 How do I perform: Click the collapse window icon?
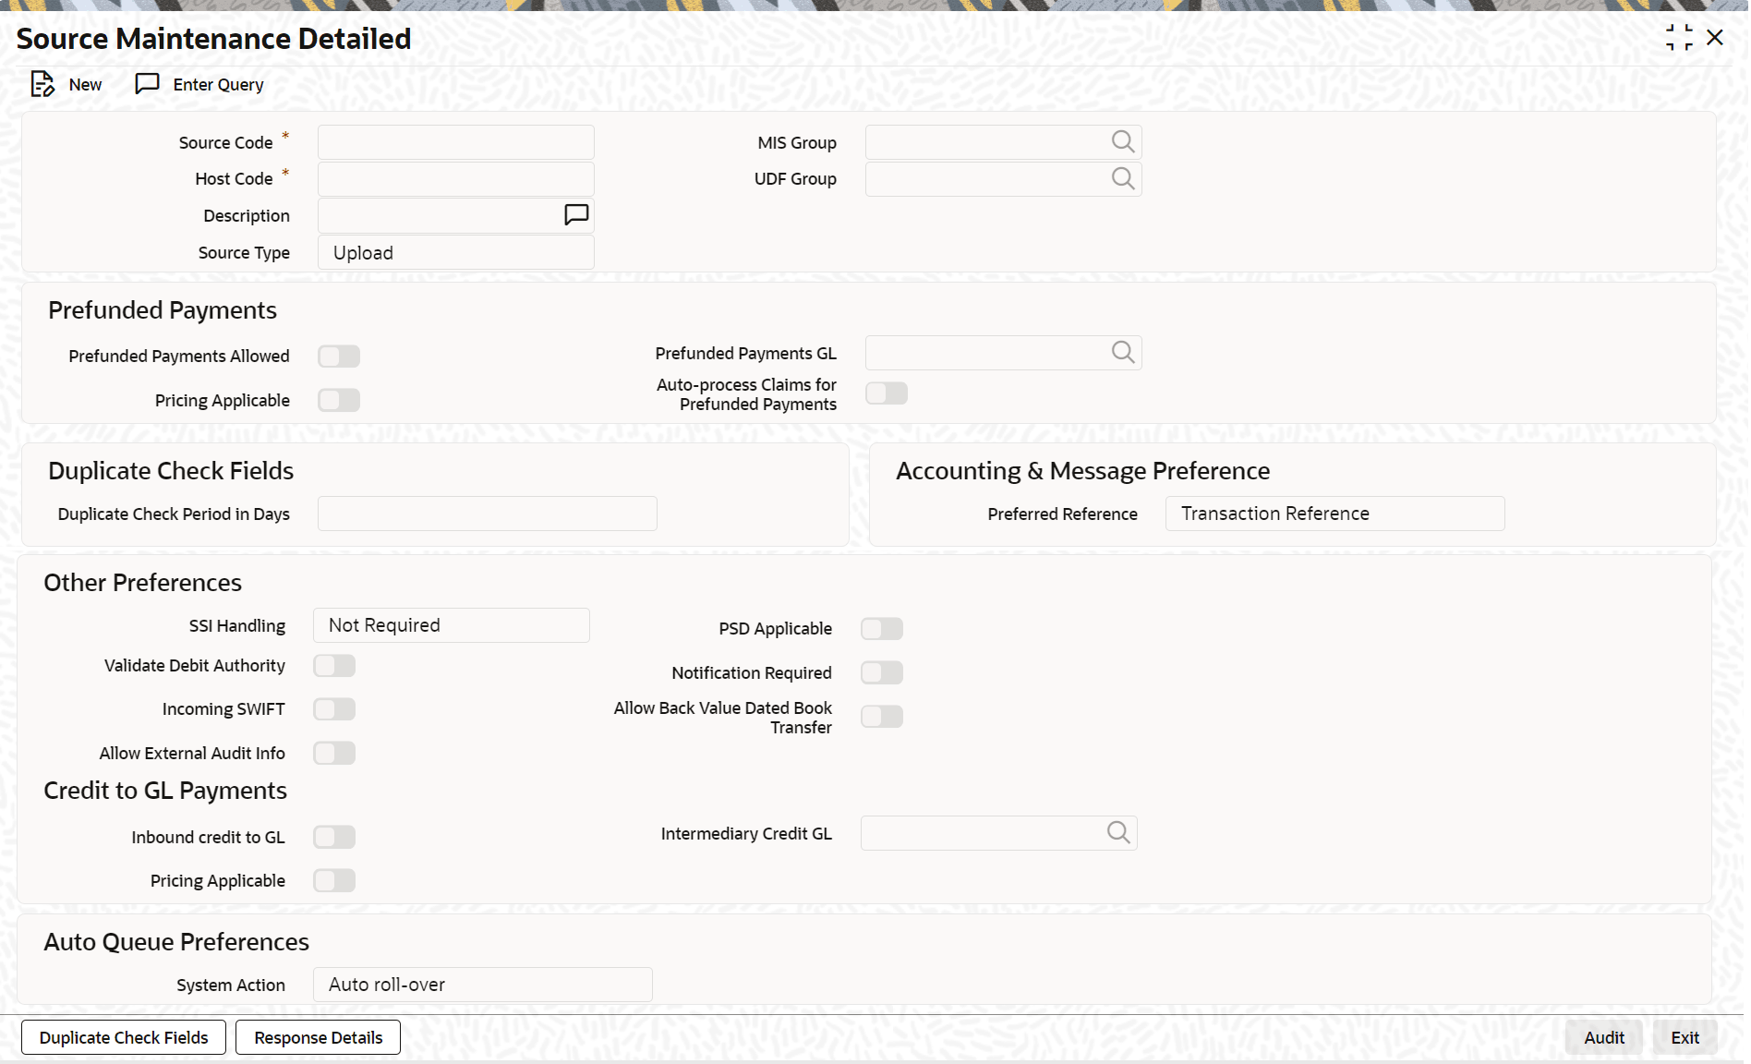[x=1679, y=38]
